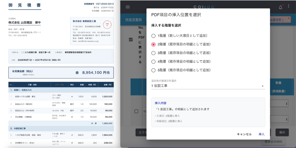
Task: Click the first 数量 input field showing 1
Action: pos(279,103)
